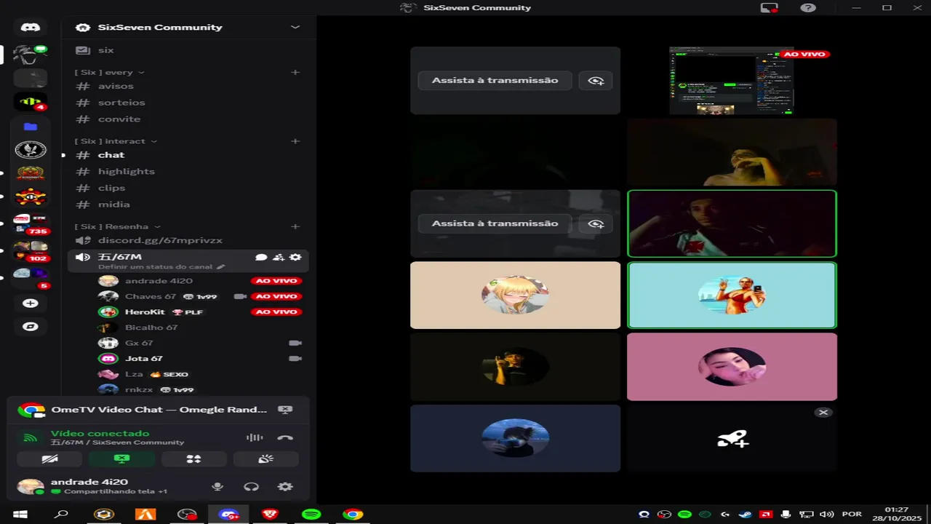931x524 pixels.
Task: Open the blue server folder icon
Action: [x=31, y=127]
